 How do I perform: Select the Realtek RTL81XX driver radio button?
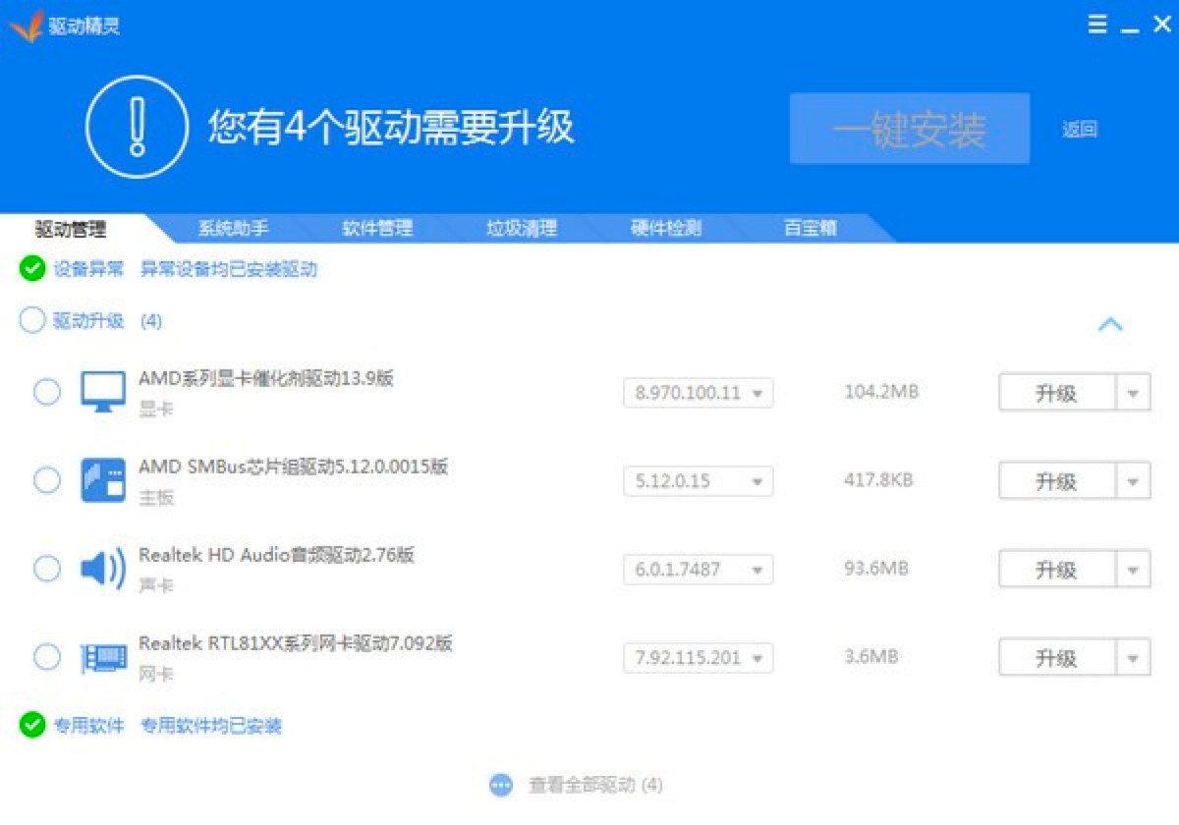[45, 656]
